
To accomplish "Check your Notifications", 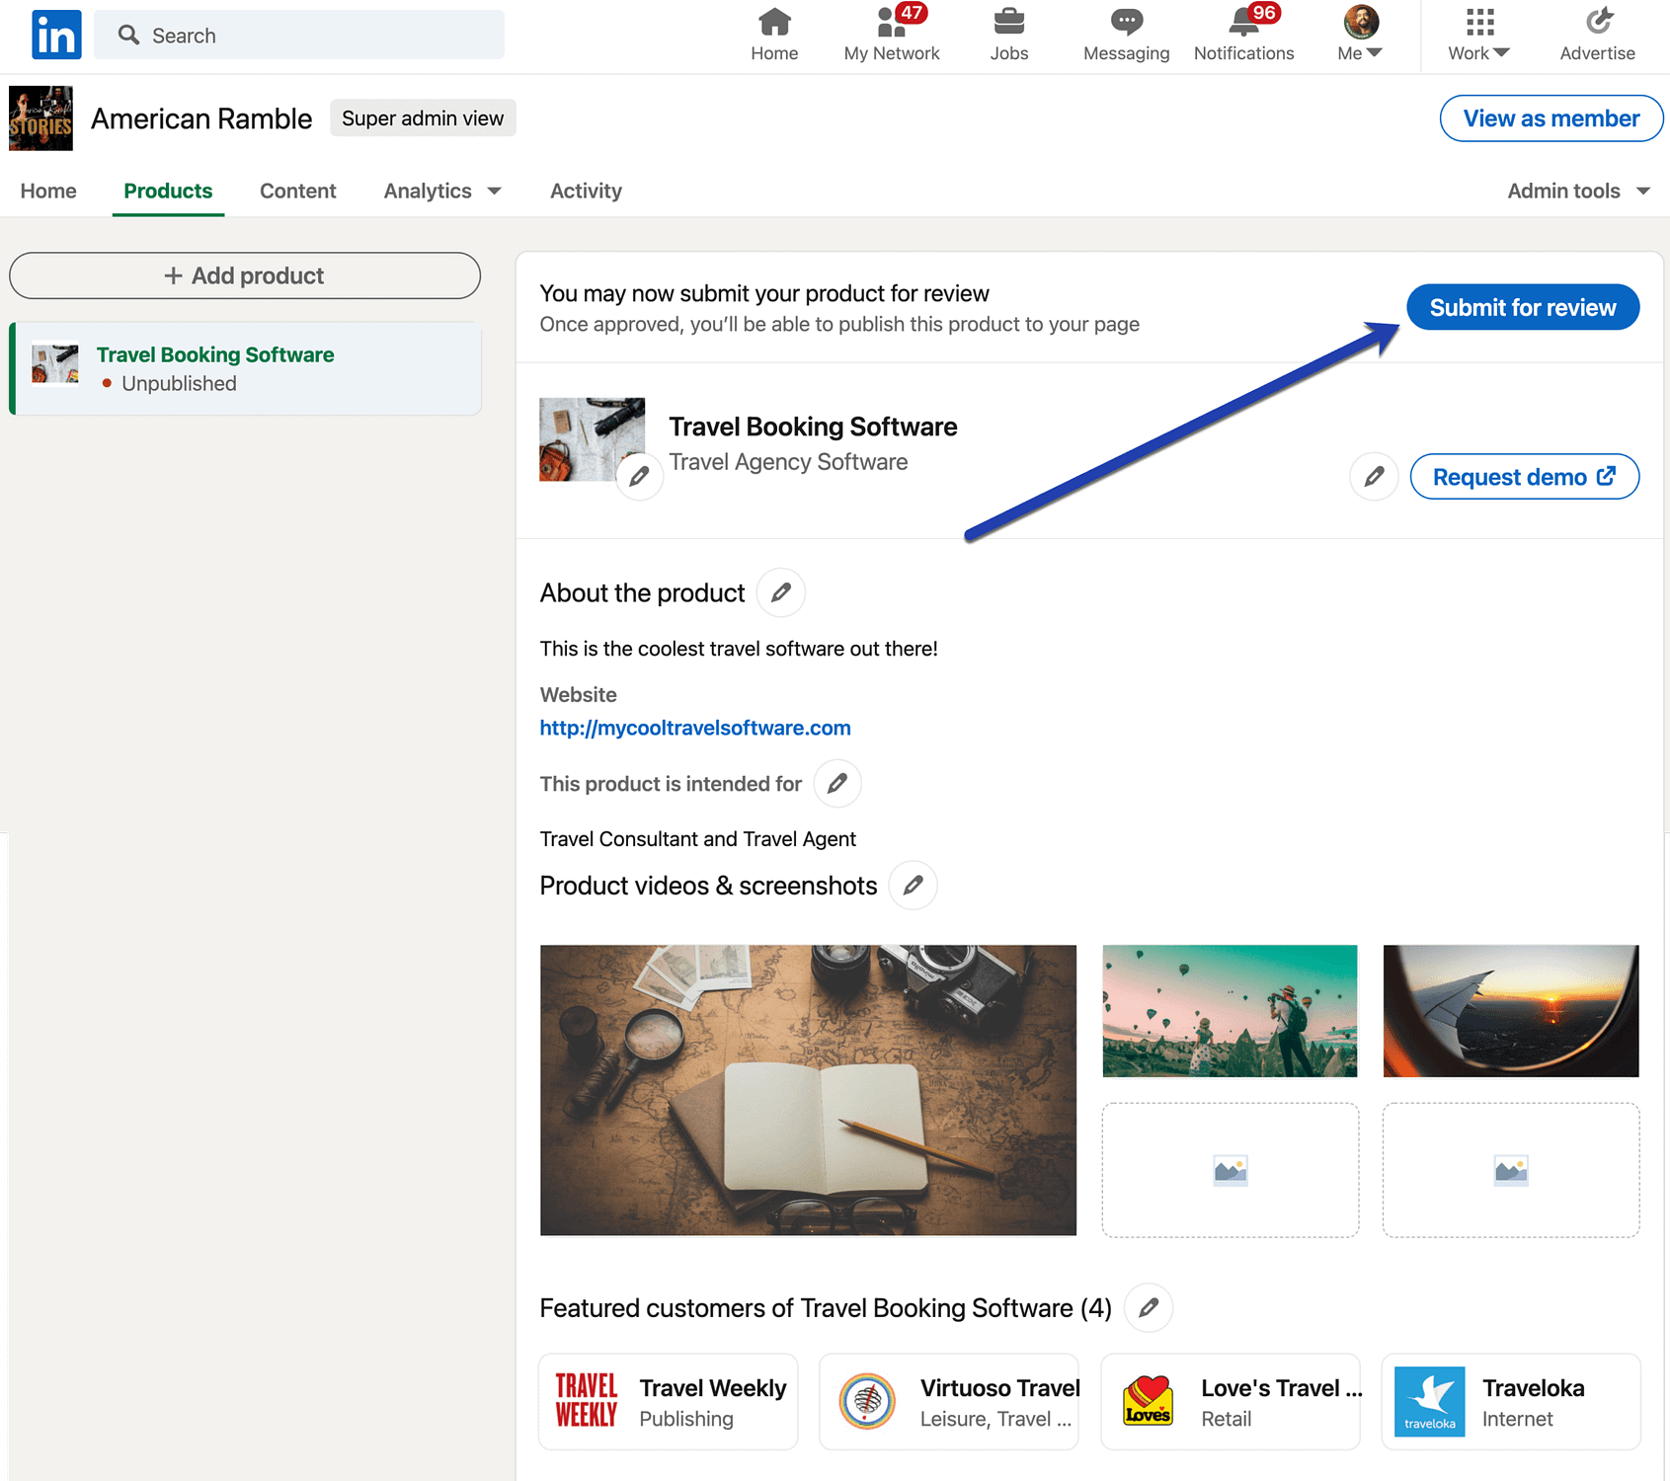I will coord(1242,35).
